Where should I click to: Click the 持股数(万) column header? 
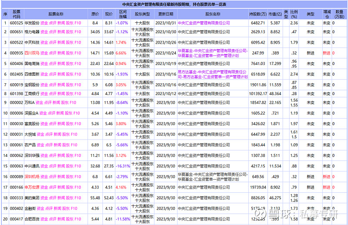point(258,14)
